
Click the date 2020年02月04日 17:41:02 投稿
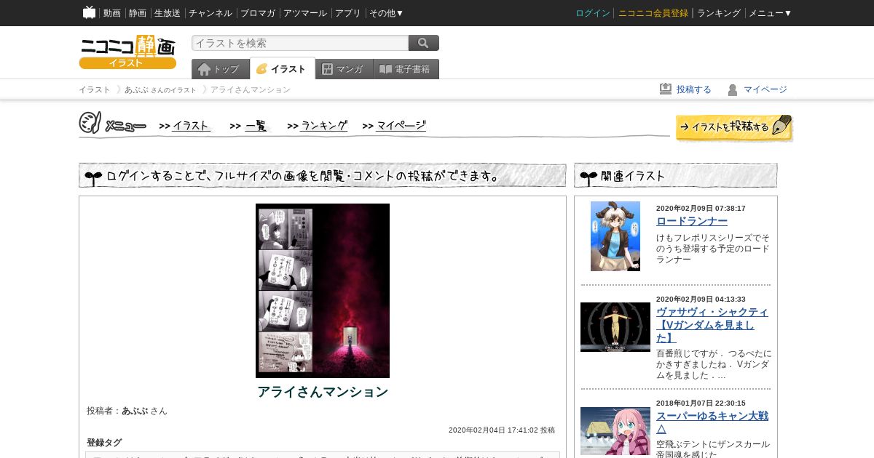(x=502, y=430)
